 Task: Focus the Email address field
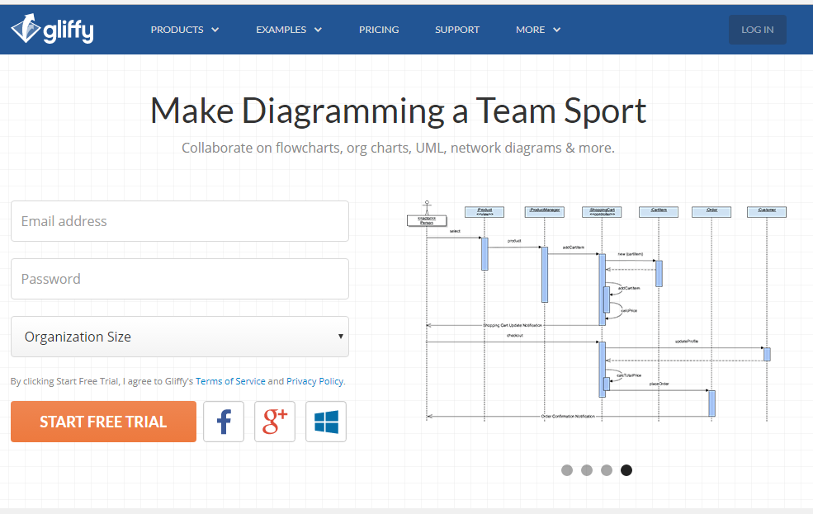click(180, 221)
